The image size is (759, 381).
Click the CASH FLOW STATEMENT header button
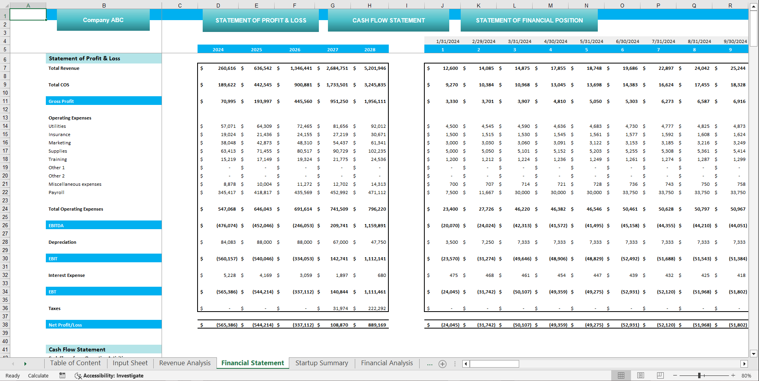(x=388, y=20)
